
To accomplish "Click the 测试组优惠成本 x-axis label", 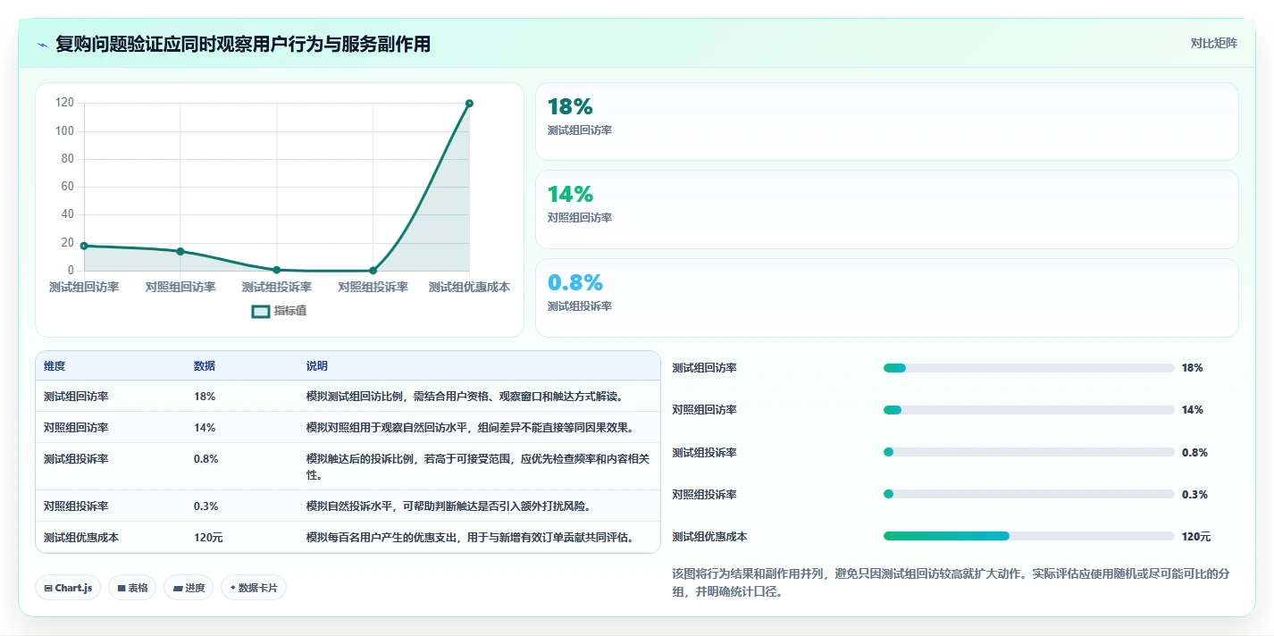I will pos(469,287).
